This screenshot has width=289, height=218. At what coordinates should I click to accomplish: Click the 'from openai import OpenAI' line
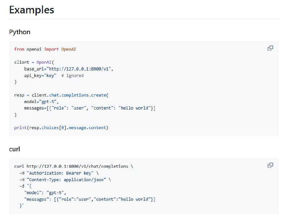click(x=45, y=49)
